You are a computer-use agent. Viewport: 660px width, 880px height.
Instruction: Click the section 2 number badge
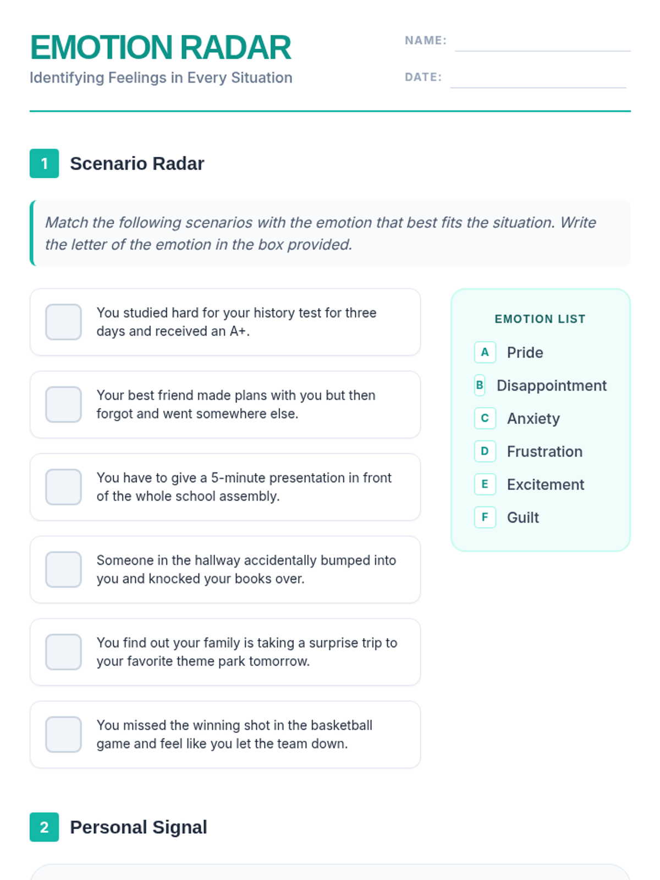tap(44, 827)
